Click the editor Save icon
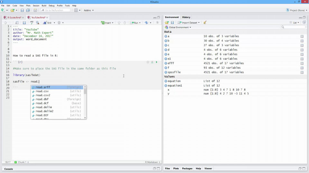This screenshot has width=309, height=173. [x=24, y=23]
